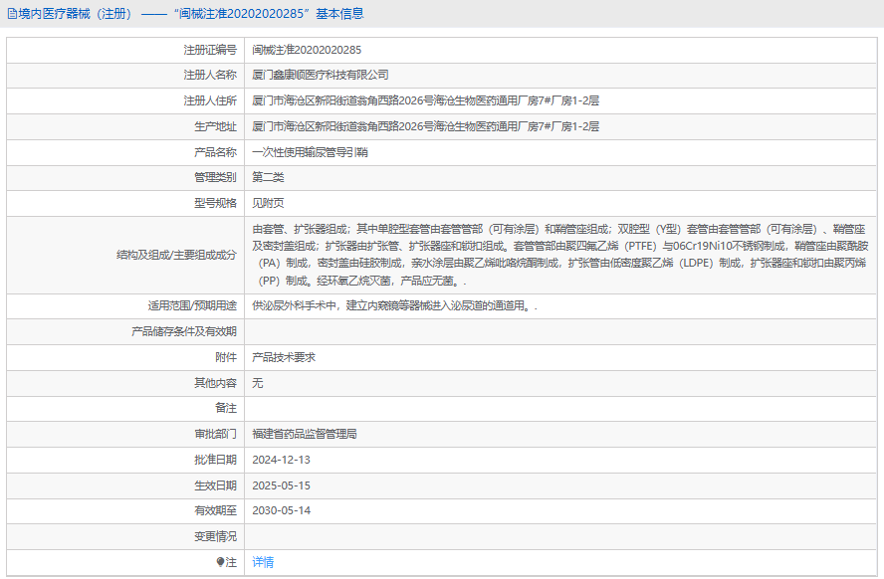Click the 审批部门 label
The height and width of the screenshot is (579, 884).
click(215, 434)
